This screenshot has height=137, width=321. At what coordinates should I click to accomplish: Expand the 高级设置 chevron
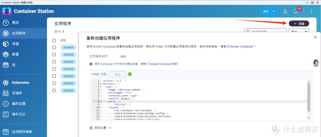tap(110, 128)
